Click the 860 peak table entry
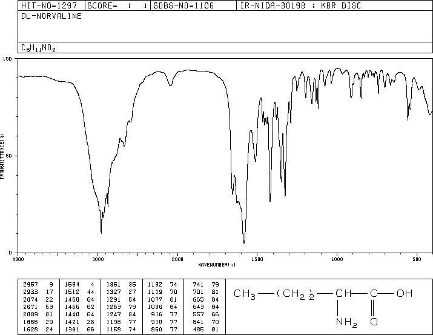 (x=157, y=329)
